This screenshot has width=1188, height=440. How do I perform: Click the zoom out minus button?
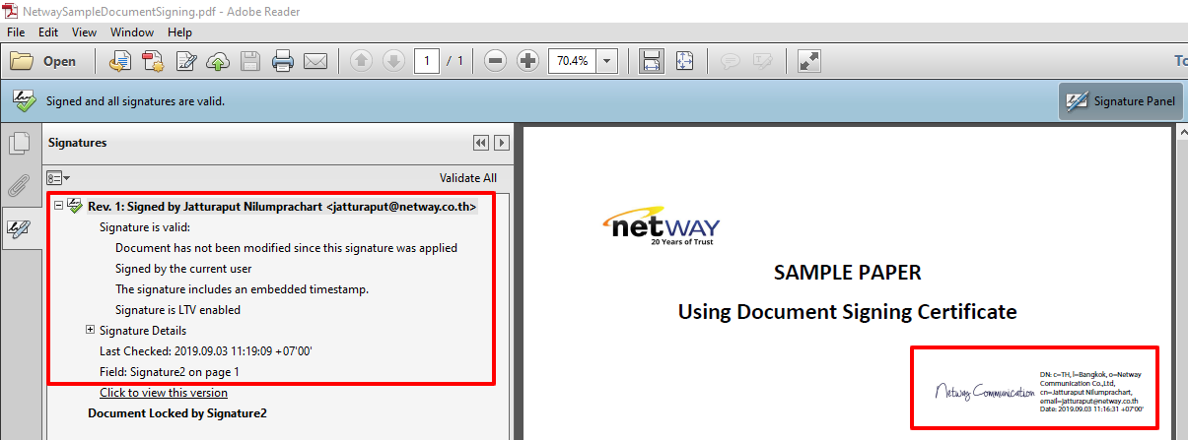(496, 61)
